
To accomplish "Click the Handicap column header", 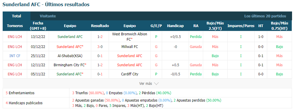I will click(x=175, y=26).
